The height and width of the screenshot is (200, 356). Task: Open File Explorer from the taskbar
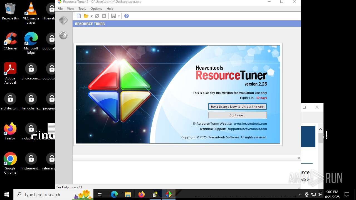(128, 194)
